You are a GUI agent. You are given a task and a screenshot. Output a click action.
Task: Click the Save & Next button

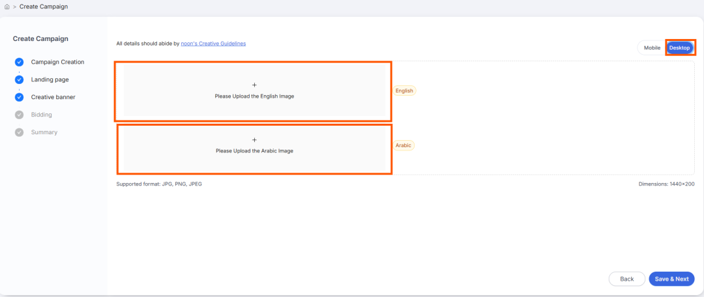[671, 279]
